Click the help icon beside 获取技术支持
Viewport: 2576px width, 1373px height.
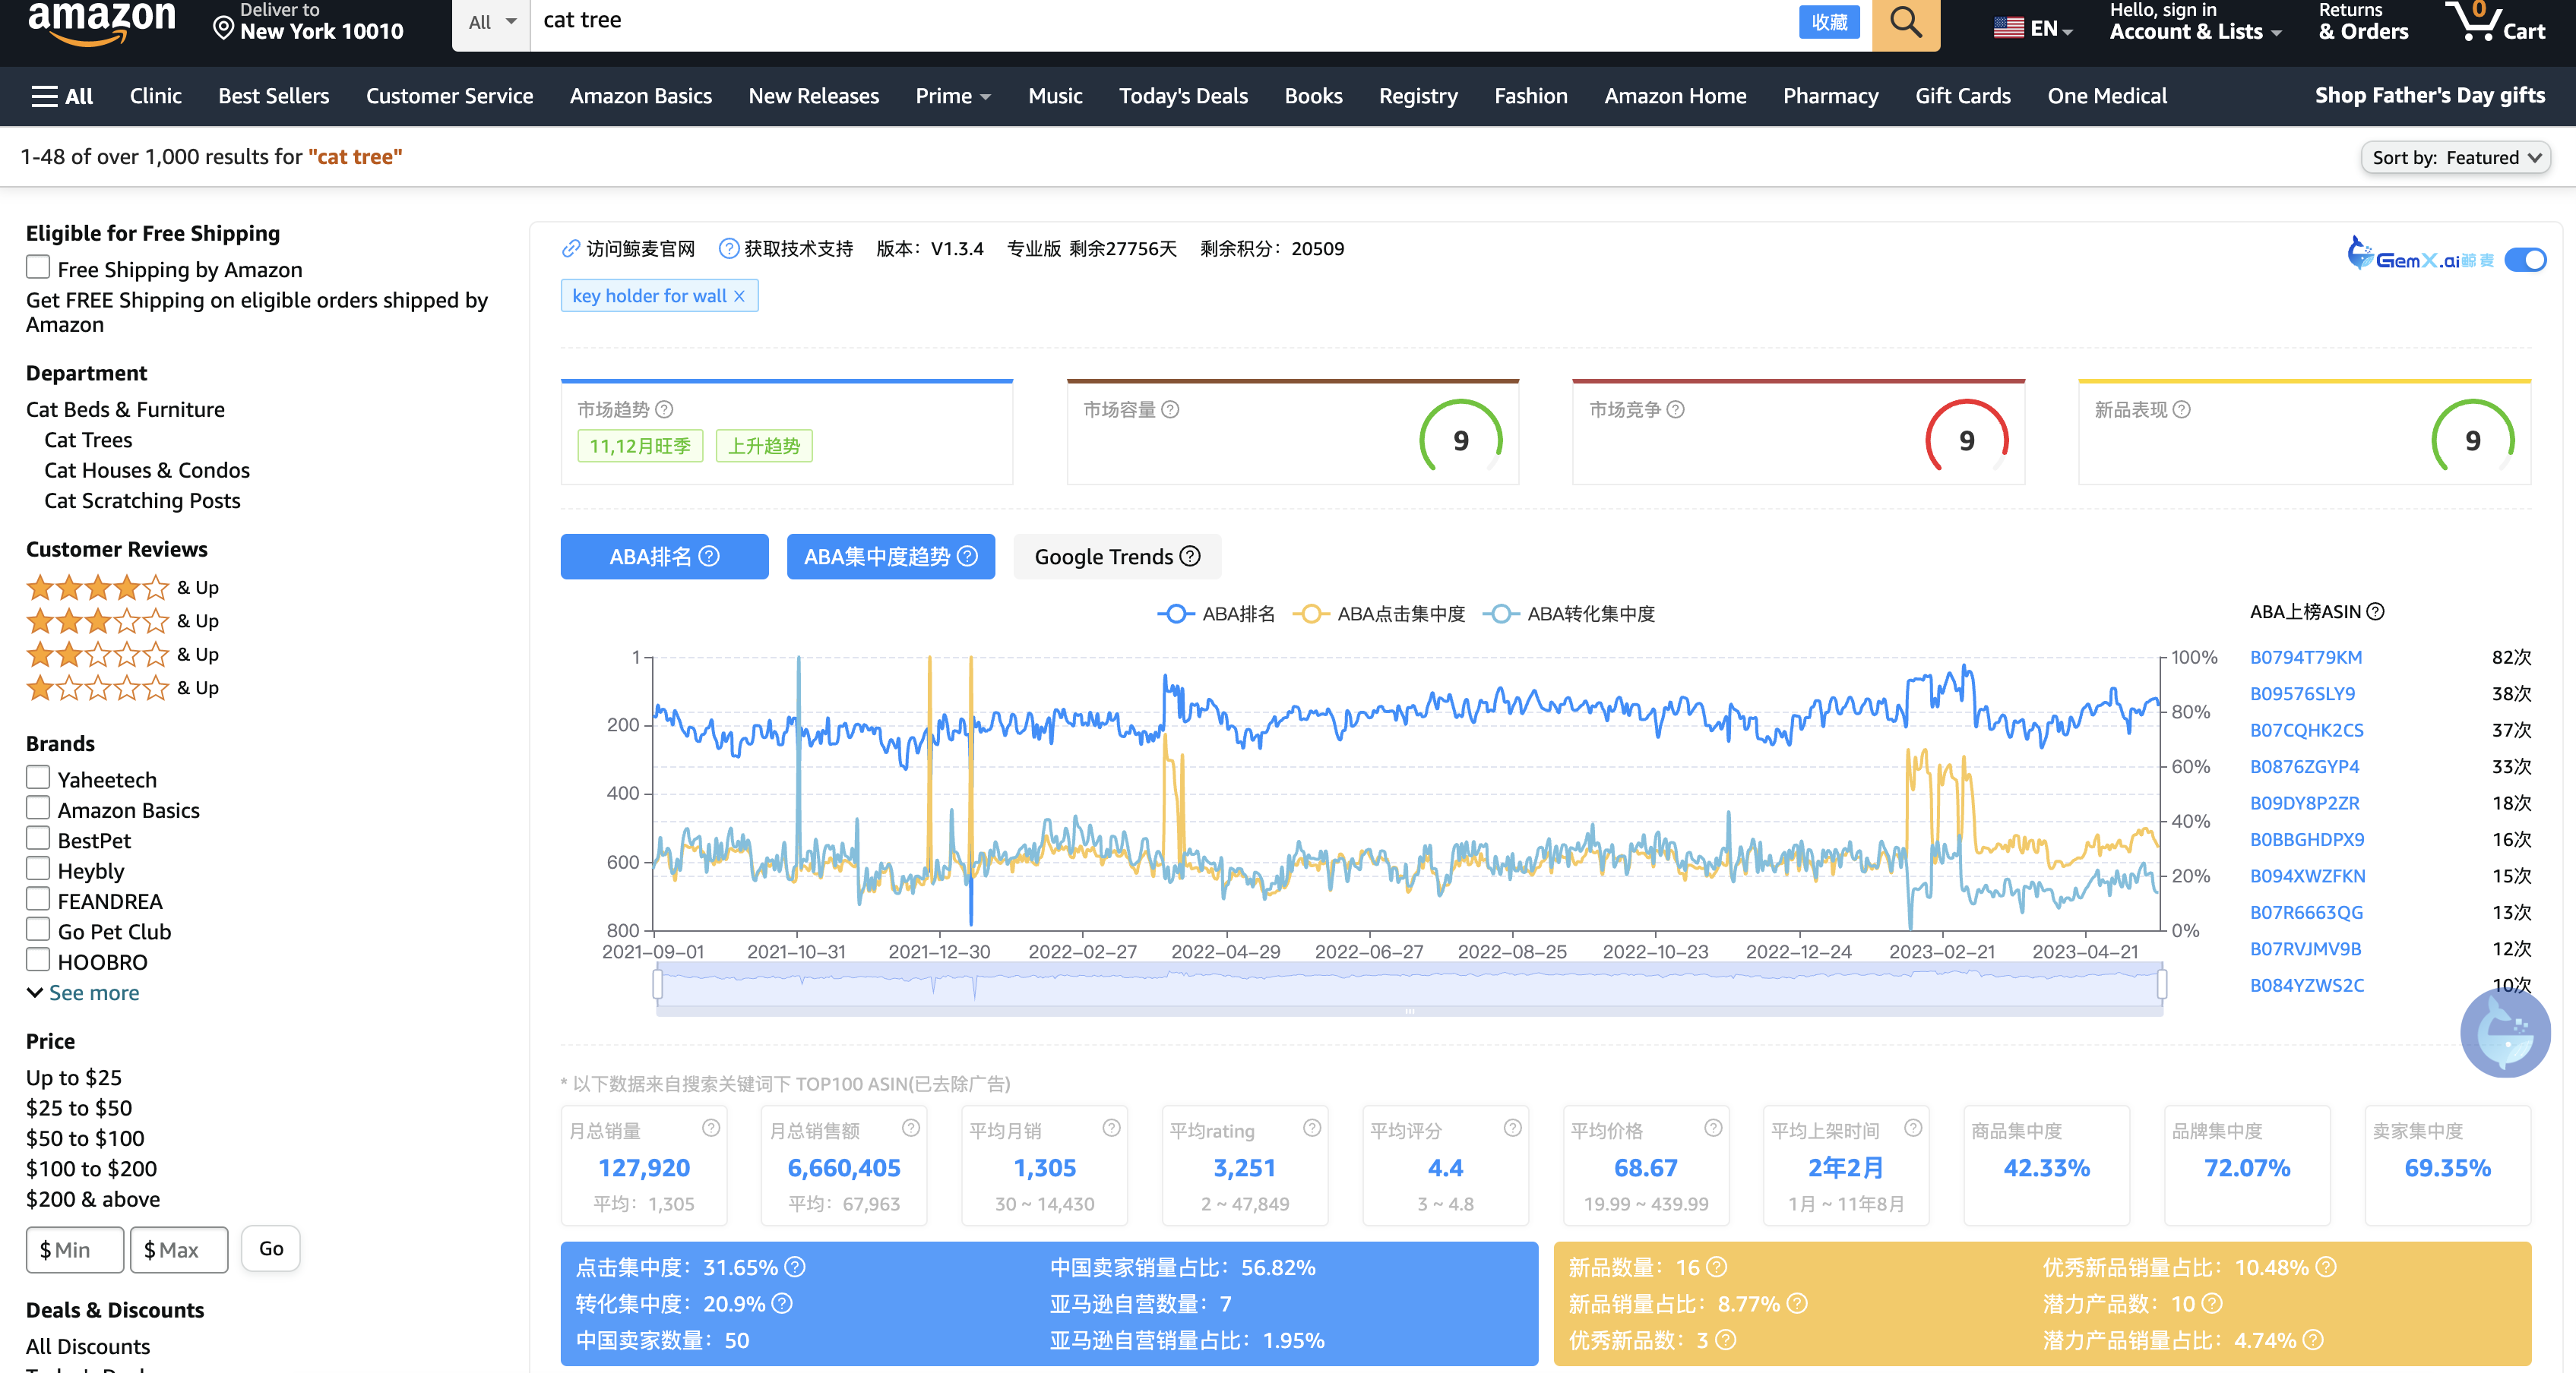(729, 249)
